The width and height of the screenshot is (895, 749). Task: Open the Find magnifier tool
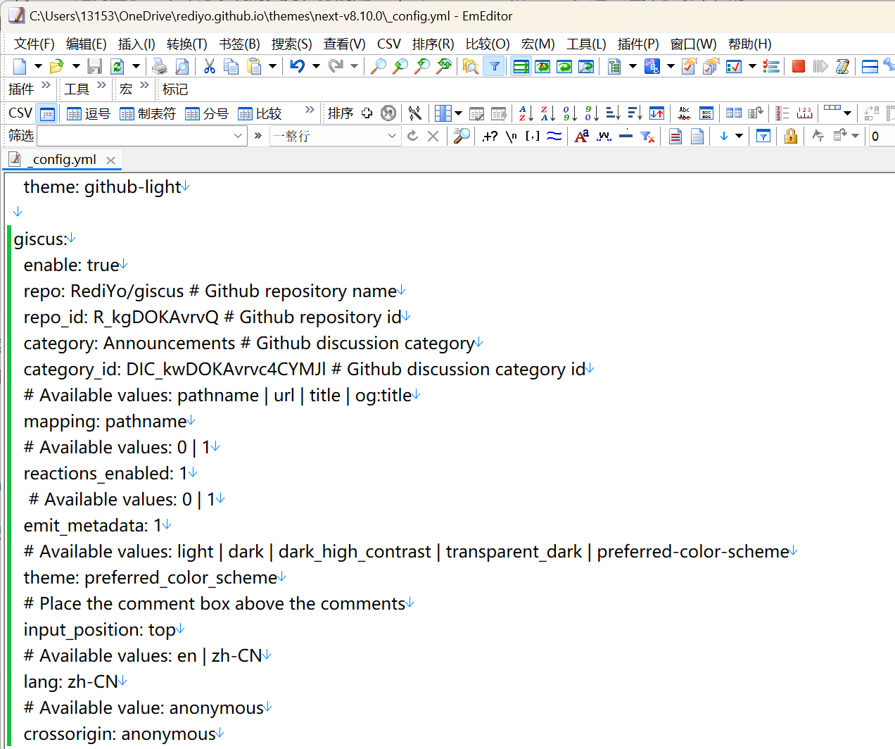point(379,66)
